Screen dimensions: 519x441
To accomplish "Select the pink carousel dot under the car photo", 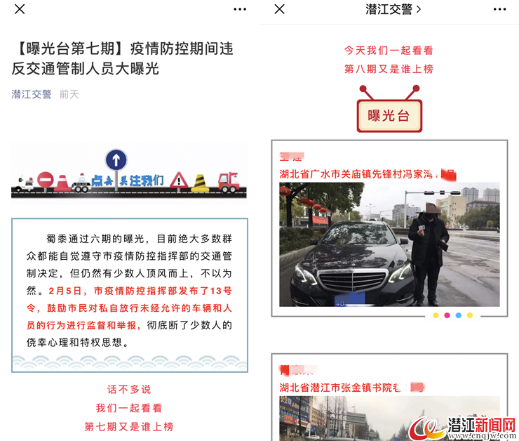I will [447, 315].
